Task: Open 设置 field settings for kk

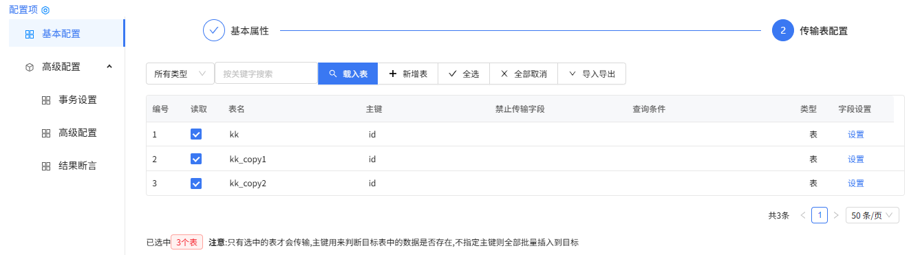Action: (856, 135)
